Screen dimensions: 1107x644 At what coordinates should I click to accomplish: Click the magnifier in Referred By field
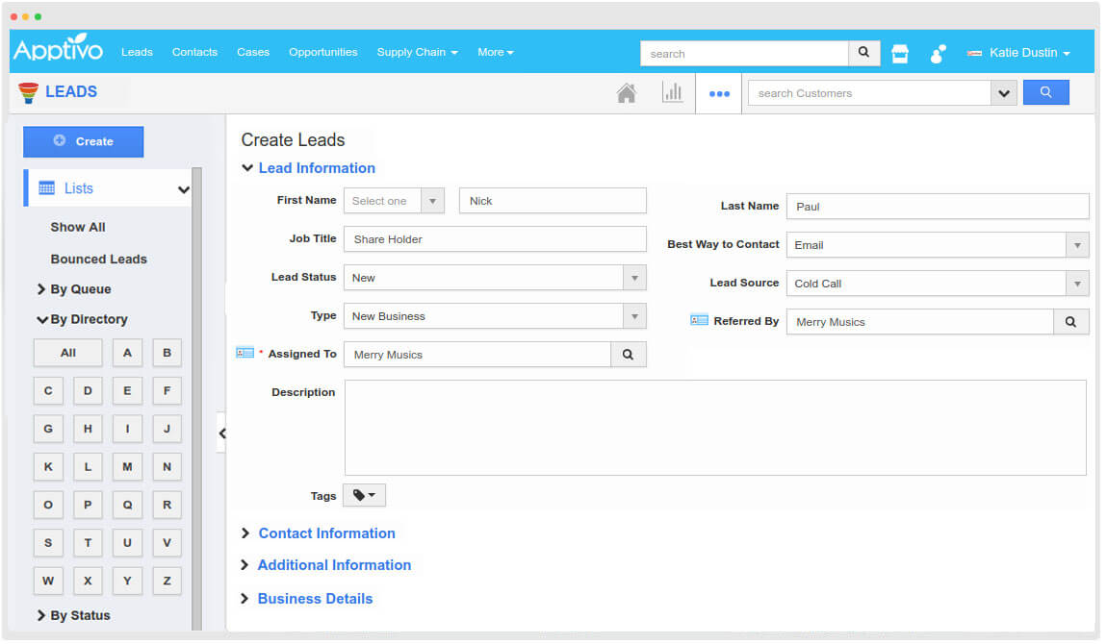1070,322
